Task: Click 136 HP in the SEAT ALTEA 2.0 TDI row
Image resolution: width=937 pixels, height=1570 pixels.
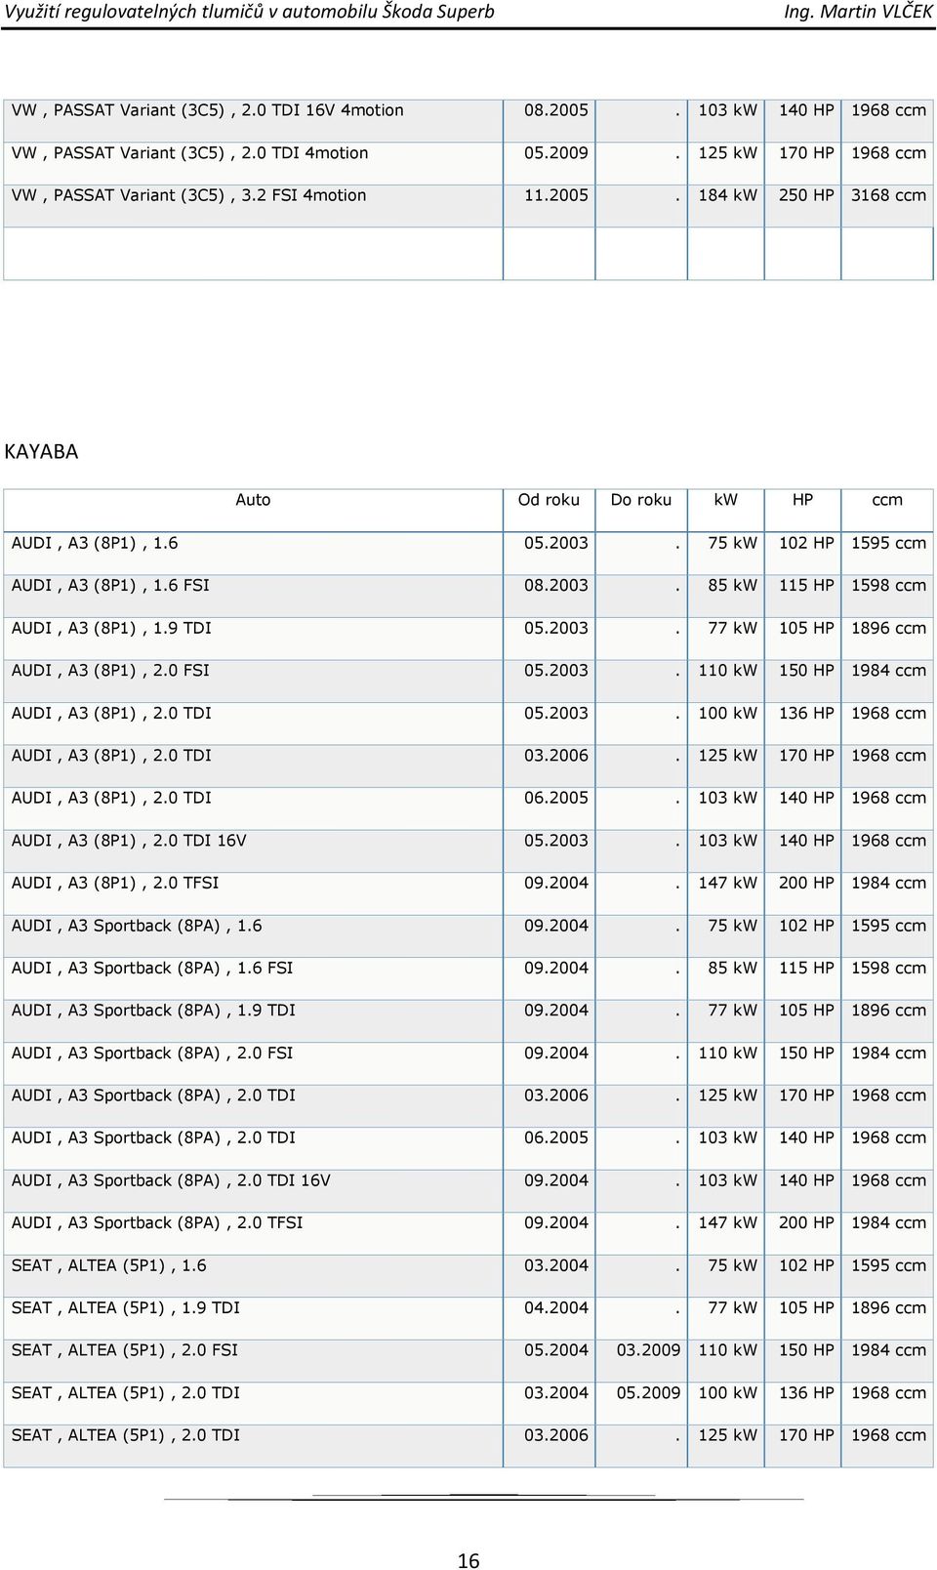Action: click(x=806, y=1392)
